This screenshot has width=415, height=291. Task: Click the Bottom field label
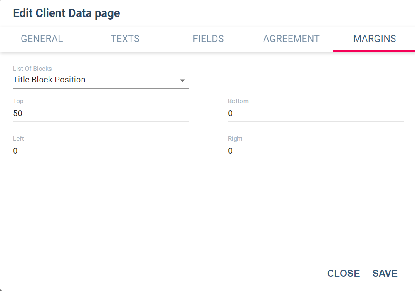pos(238,101)
